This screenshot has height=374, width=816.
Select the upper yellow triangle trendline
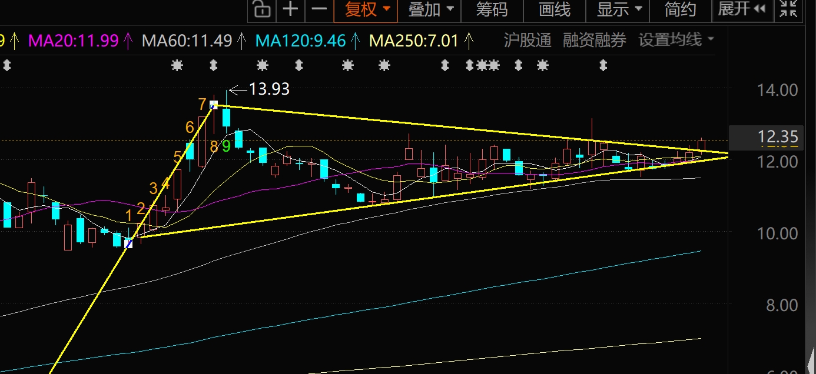tap(471, 129)
